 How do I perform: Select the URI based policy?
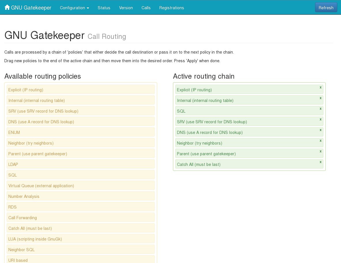[81, 259]
